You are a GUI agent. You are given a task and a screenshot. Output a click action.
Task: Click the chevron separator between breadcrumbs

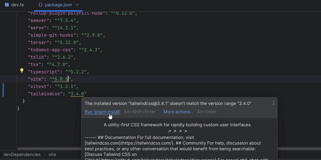click(44, 154)
